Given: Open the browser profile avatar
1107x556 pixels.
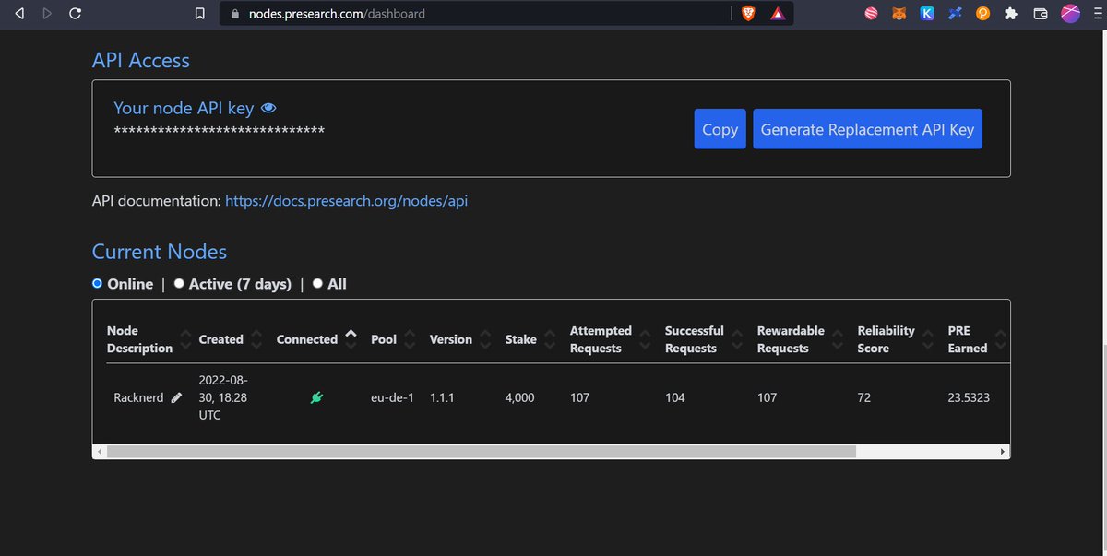Looking at the screenshot, I should 1070,14.
